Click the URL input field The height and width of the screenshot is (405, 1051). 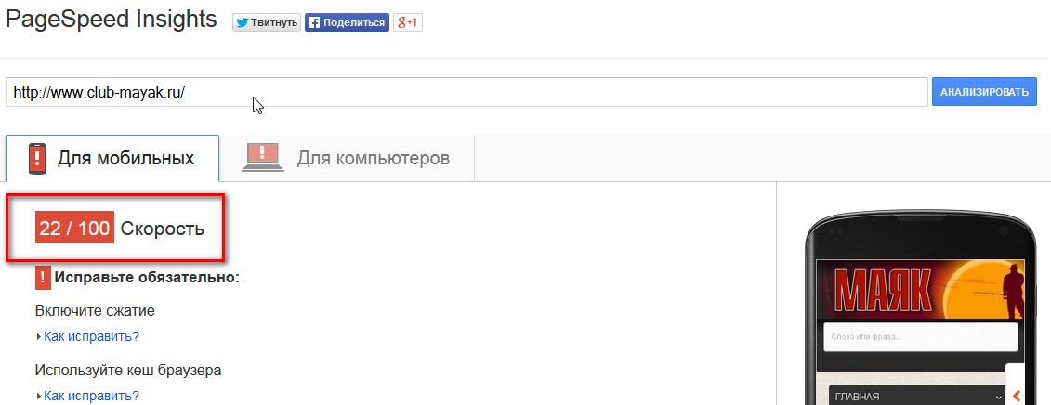pyautogui.click(x=466, y=92)
